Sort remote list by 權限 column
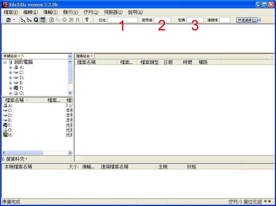Viewport: 276px width, 206px height. [x=209, y=62]
